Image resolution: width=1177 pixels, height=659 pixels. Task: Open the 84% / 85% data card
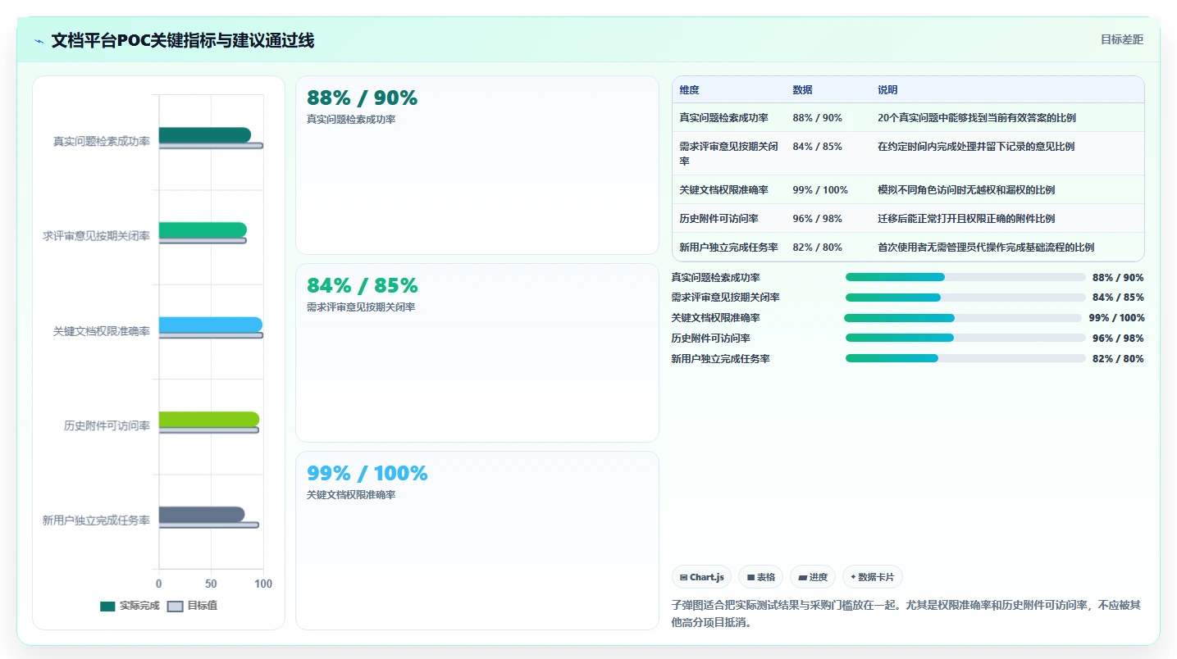click(477, 352)
